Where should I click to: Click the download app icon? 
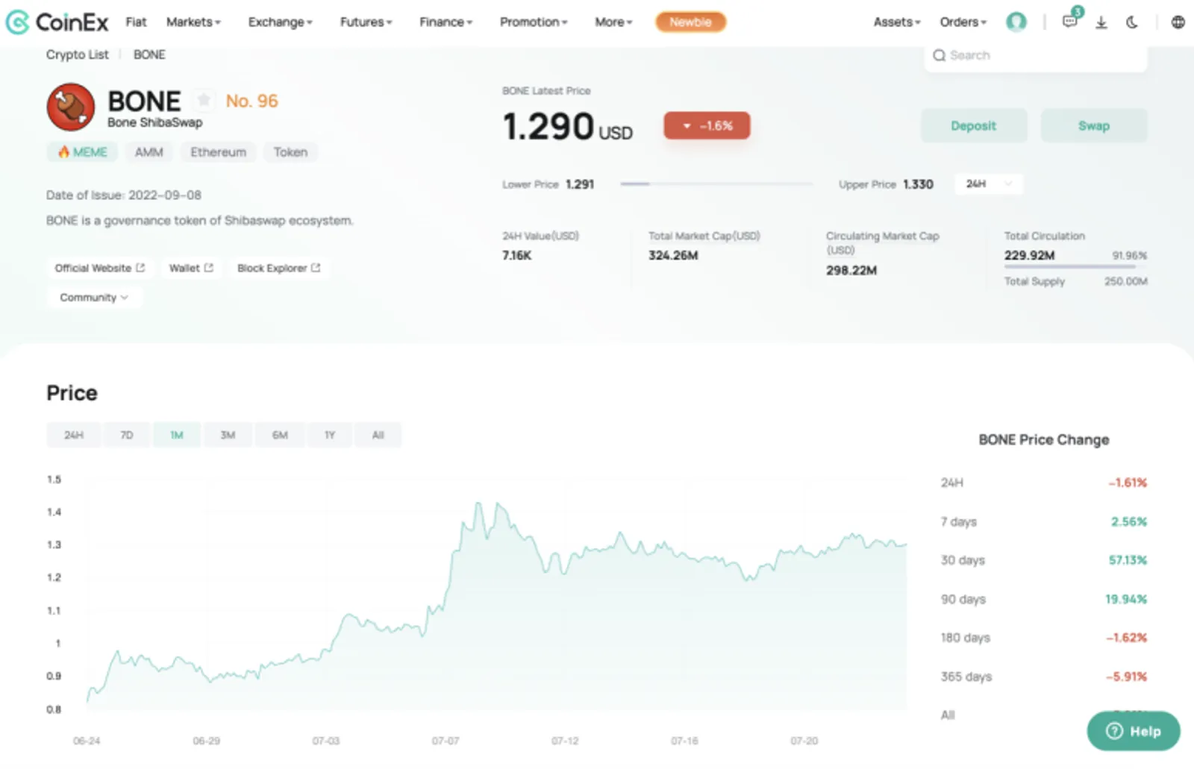coord(1101,22)
